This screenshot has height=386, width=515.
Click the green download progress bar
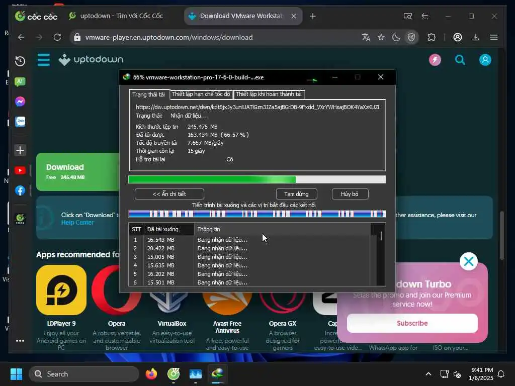[257, 179]
